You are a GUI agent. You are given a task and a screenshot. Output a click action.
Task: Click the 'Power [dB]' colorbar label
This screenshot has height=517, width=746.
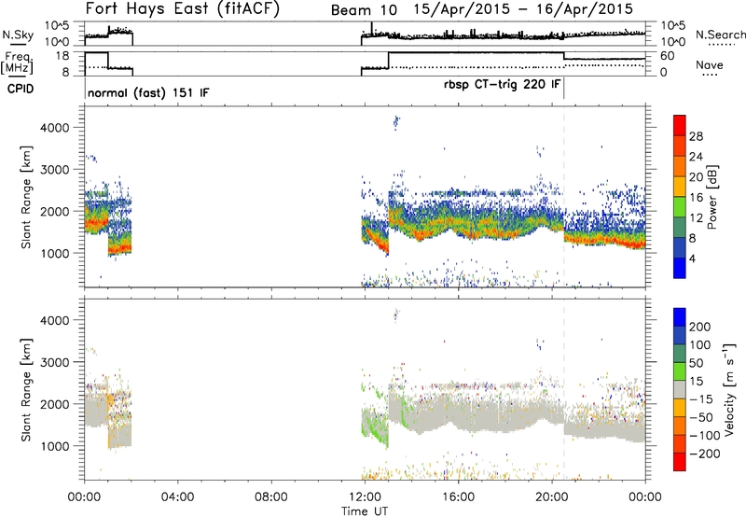click(x=712, y=197)
